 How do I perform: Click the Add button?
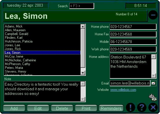(14, 108)
